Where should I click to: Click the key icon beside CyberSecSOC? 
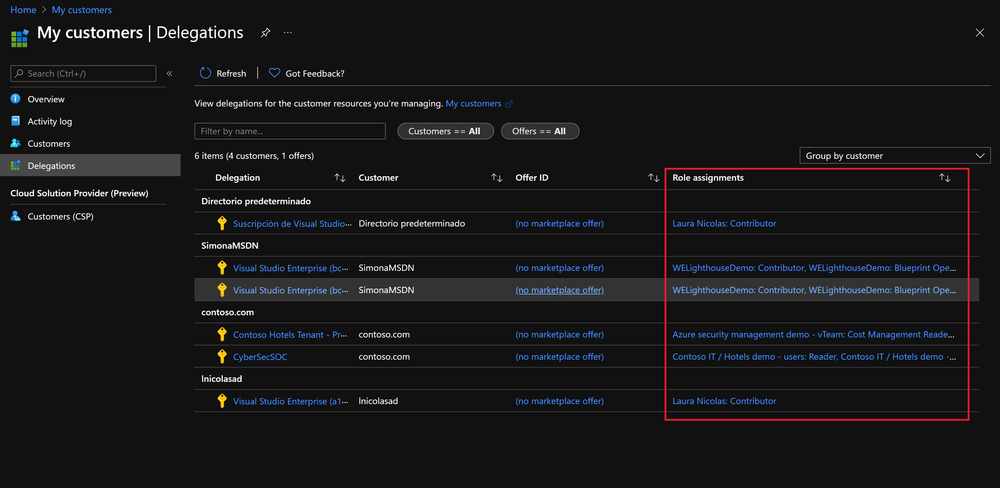point(222,356)
